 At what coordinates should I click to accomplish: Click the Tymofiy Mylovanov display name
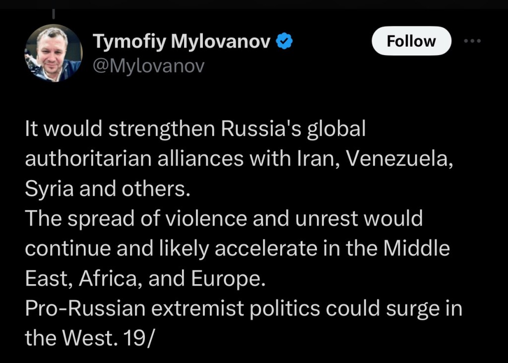coord(182,42)
